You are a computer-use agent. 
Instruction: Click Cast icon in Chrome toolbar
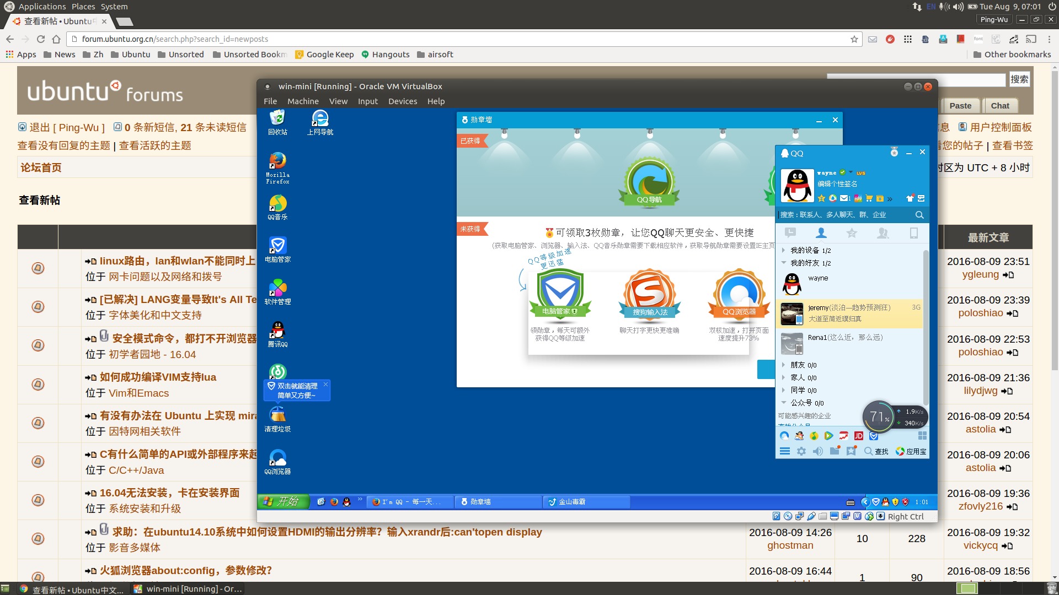1031,39
